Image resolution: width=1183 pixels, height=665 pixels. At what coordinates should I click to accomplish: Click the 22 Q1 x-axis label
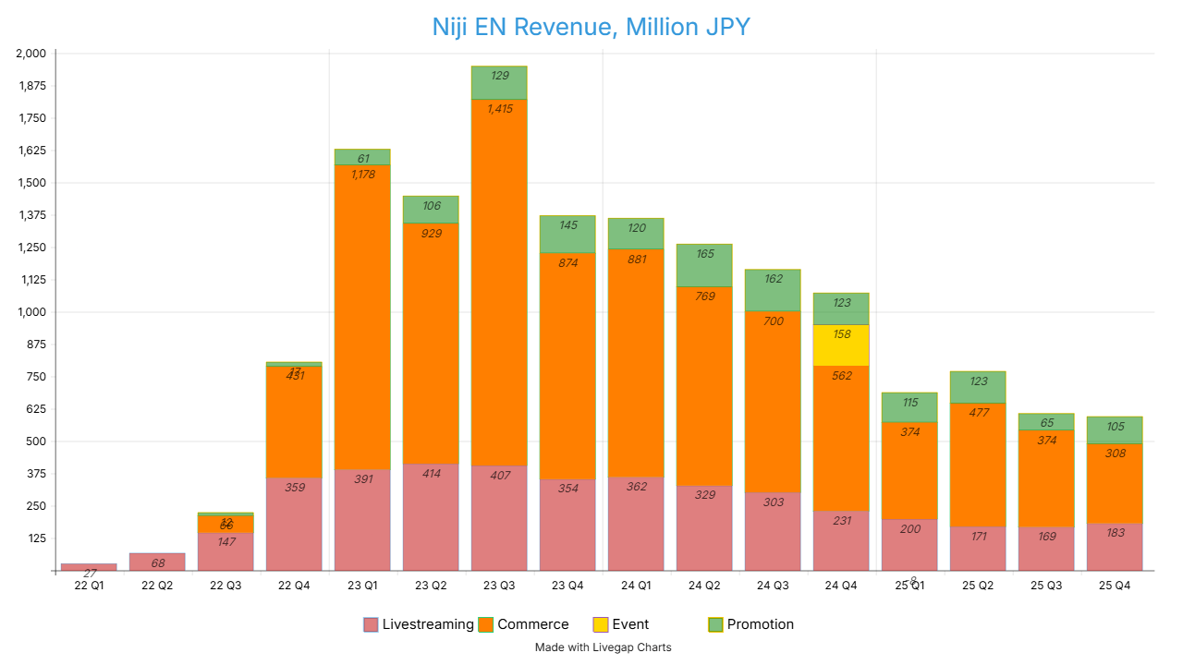click(x=89, y=586)
